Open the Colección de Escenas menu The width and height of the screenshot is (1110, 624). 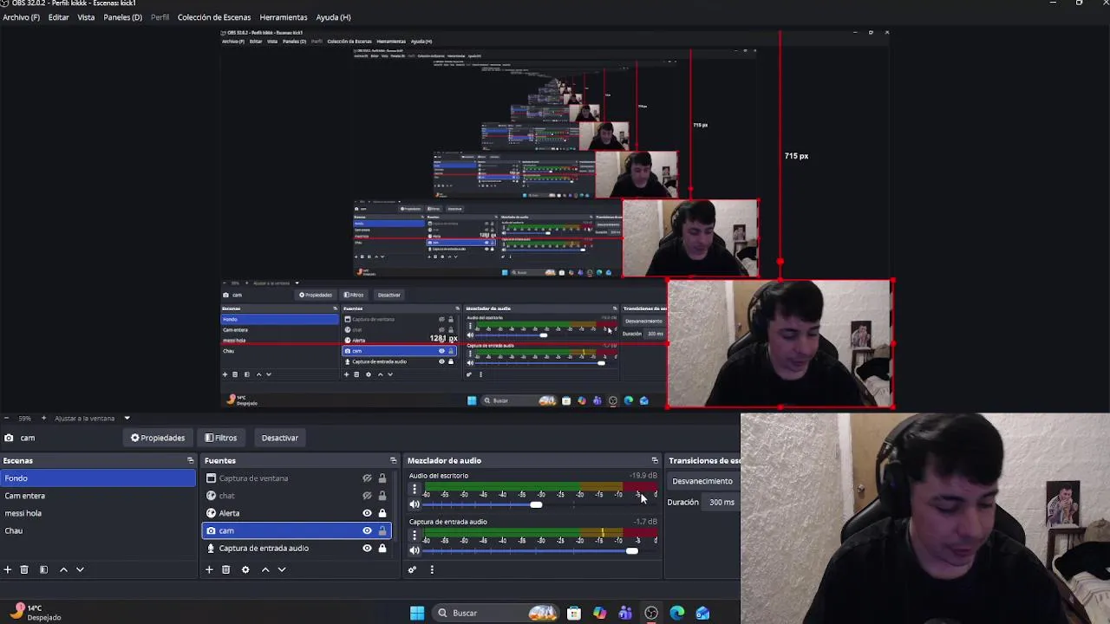(x=214, y=17)
